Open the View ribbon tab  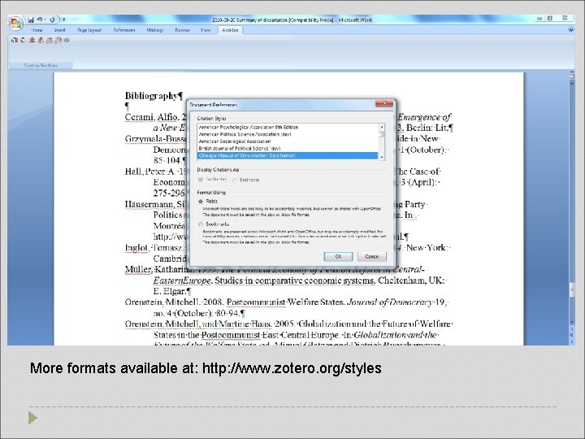(206, 30)
